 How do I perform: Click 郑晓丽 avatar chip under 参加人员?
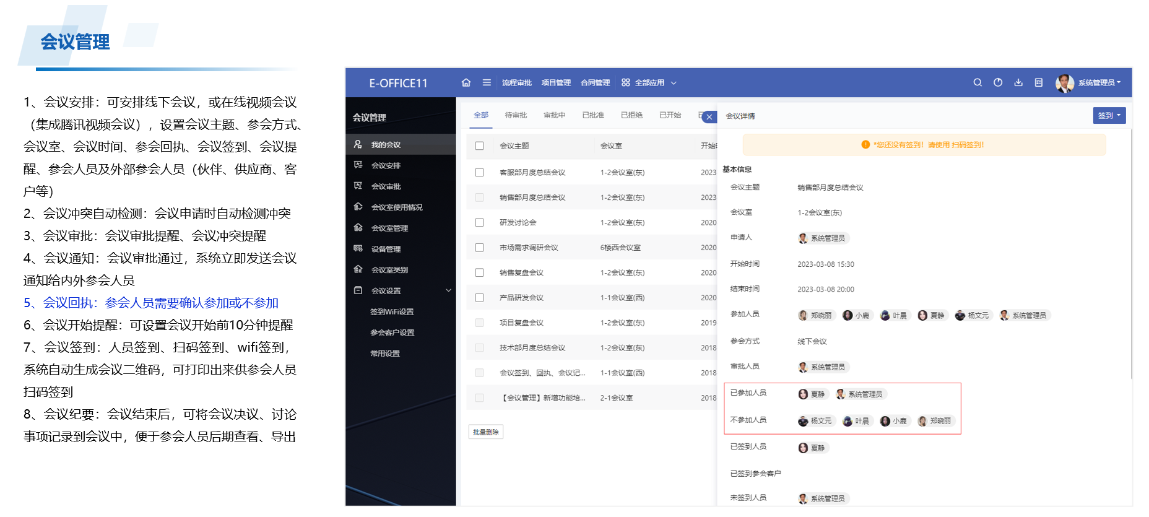816,316
